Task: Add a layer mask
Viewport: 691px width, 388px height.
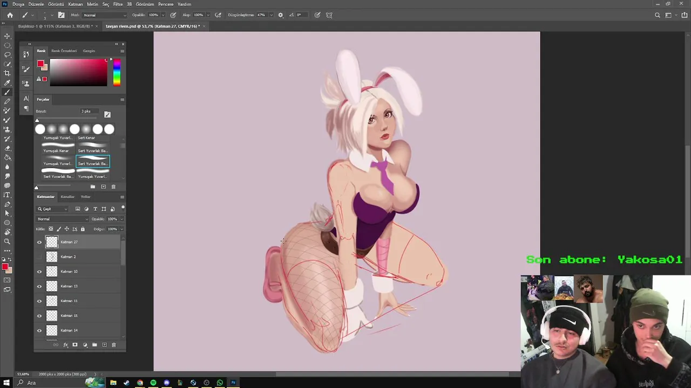Action: pyautogui.click(x=75, y=345)
